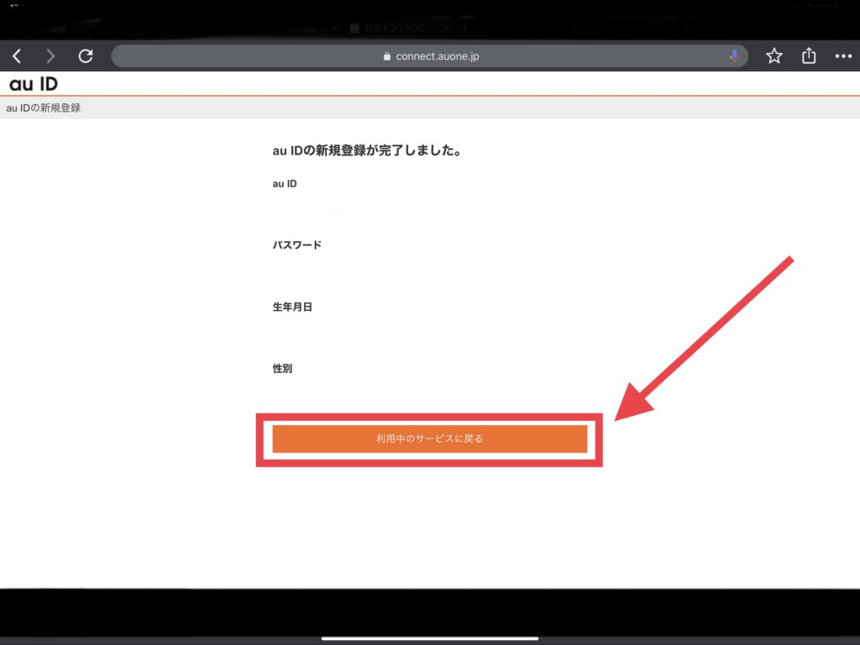Click the forward navigation arrow

pos(50,56)
